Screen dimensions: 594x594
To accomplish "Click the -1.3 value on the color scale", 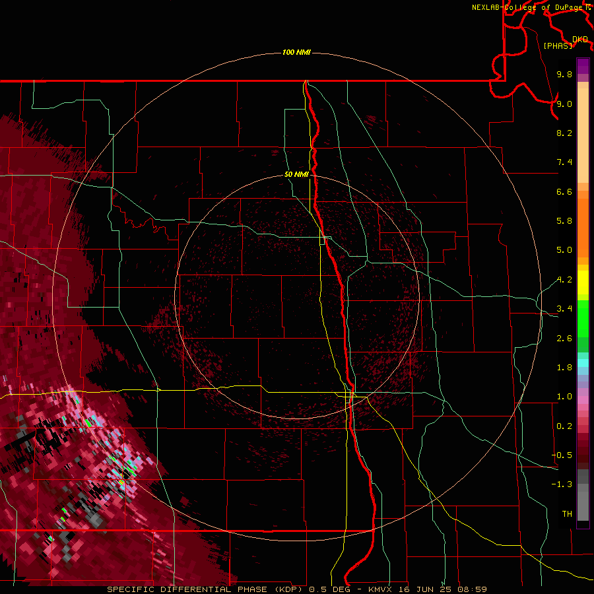I will pyautogui.click(x=562, y=484).
